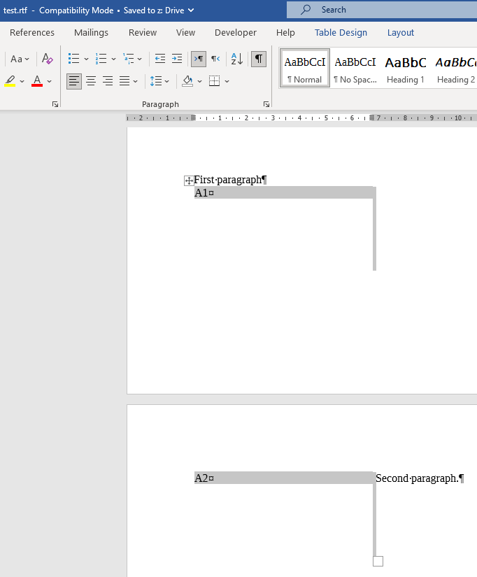Screen dimensions: 477x577
Task: Decrease paragraph indent
Action: pos(159,59)
